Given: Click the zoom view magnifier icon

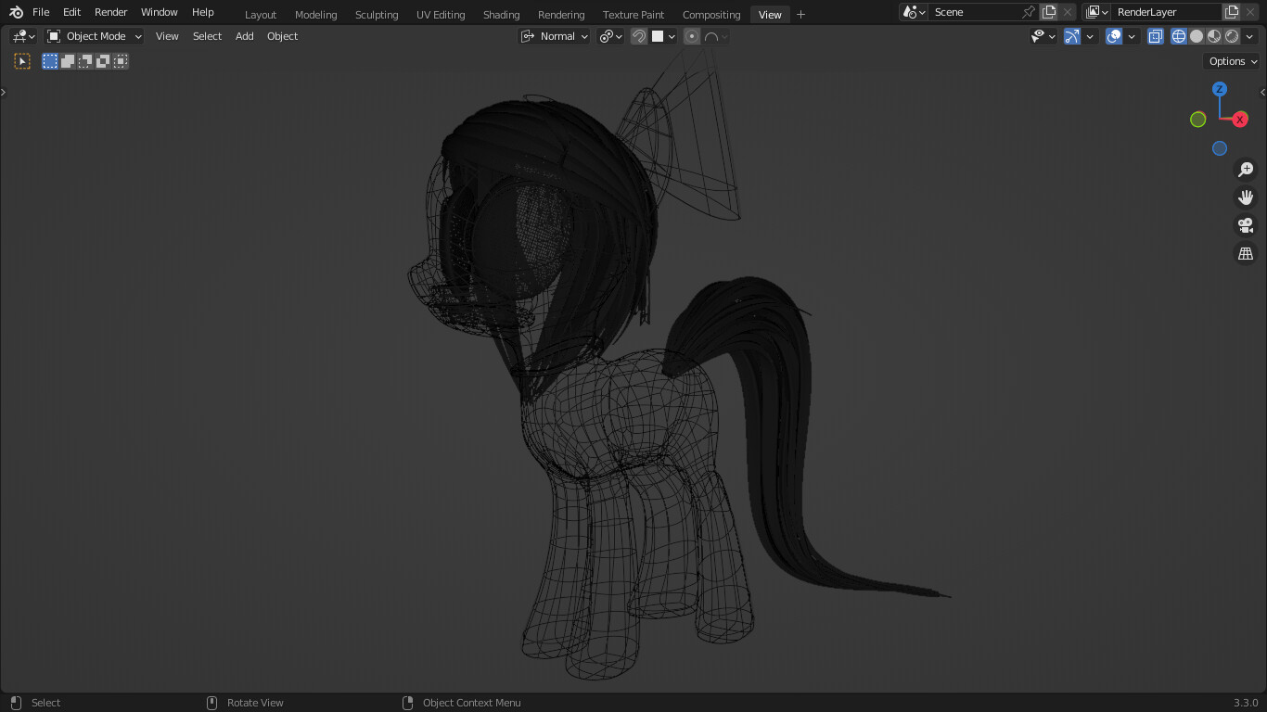Looking at the screenshot, I should (x=1246, y=170).
